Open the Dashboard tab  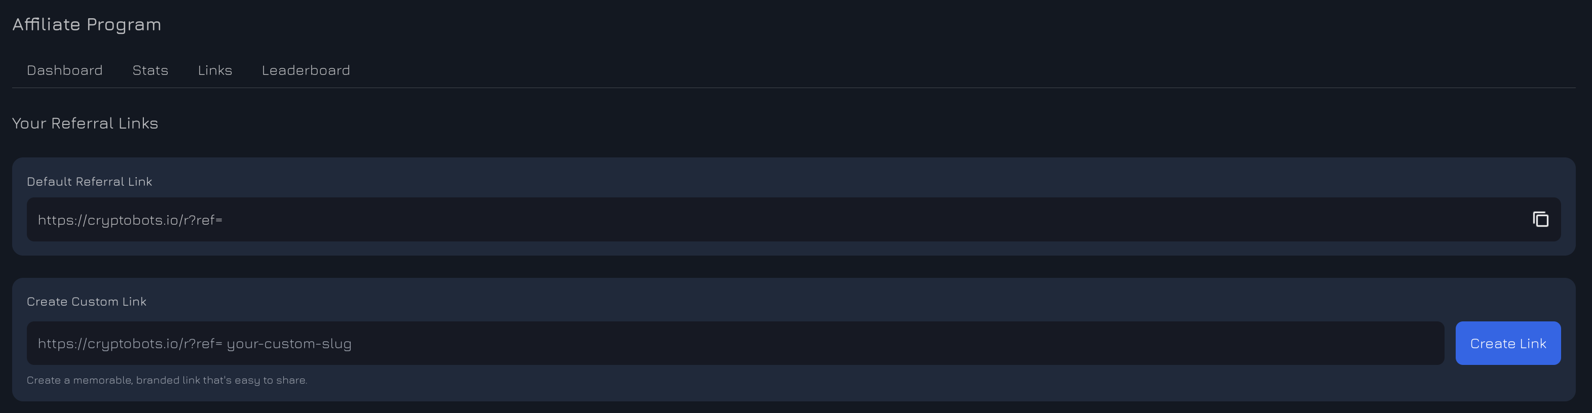tap(64, 70)
